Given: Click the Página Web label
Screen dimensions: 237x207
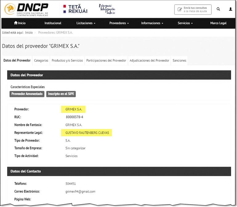Looking at the screenshot, I should (x=22, y=199).
